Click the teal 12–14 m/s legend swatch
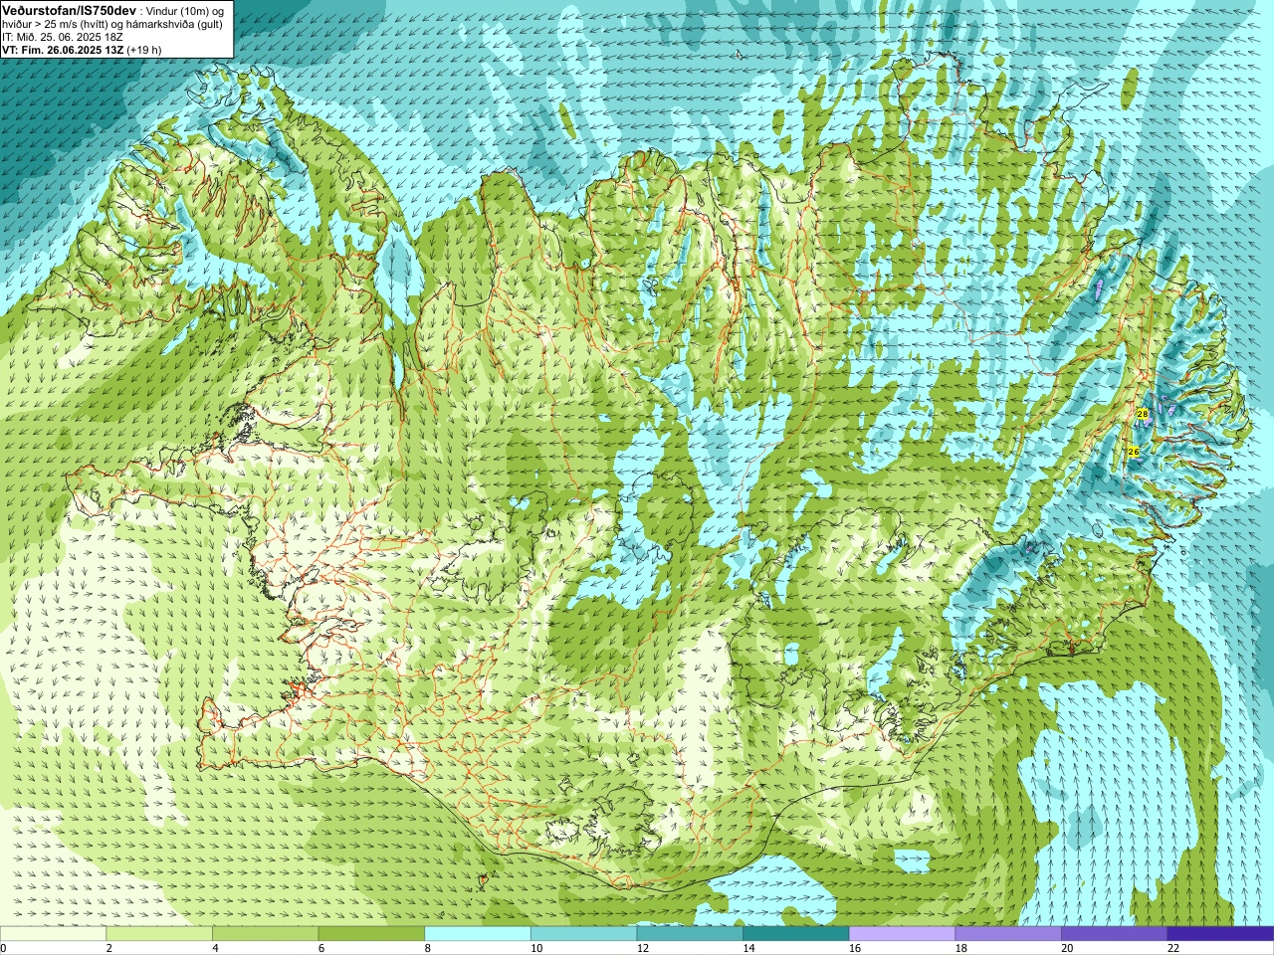The image size is (1274, 955). [690, 933]
